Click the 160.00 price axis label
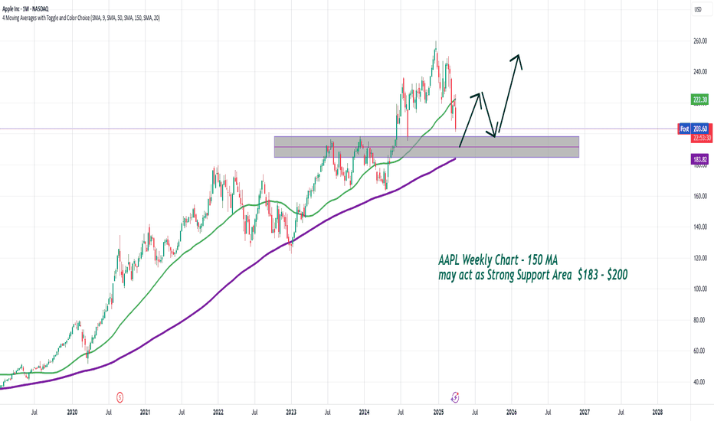 tap(700, 196)
